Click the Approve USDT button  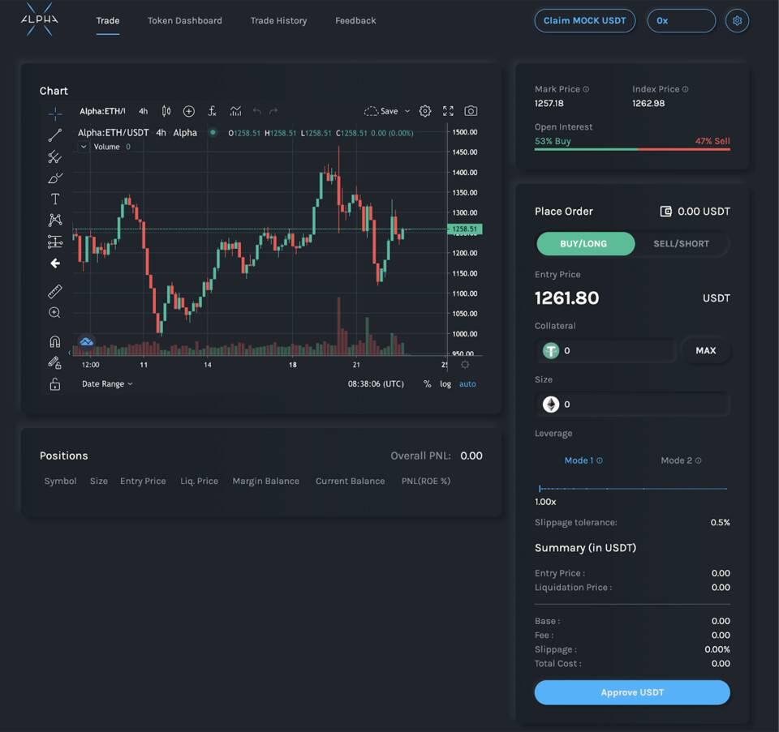tap(632, 692)
